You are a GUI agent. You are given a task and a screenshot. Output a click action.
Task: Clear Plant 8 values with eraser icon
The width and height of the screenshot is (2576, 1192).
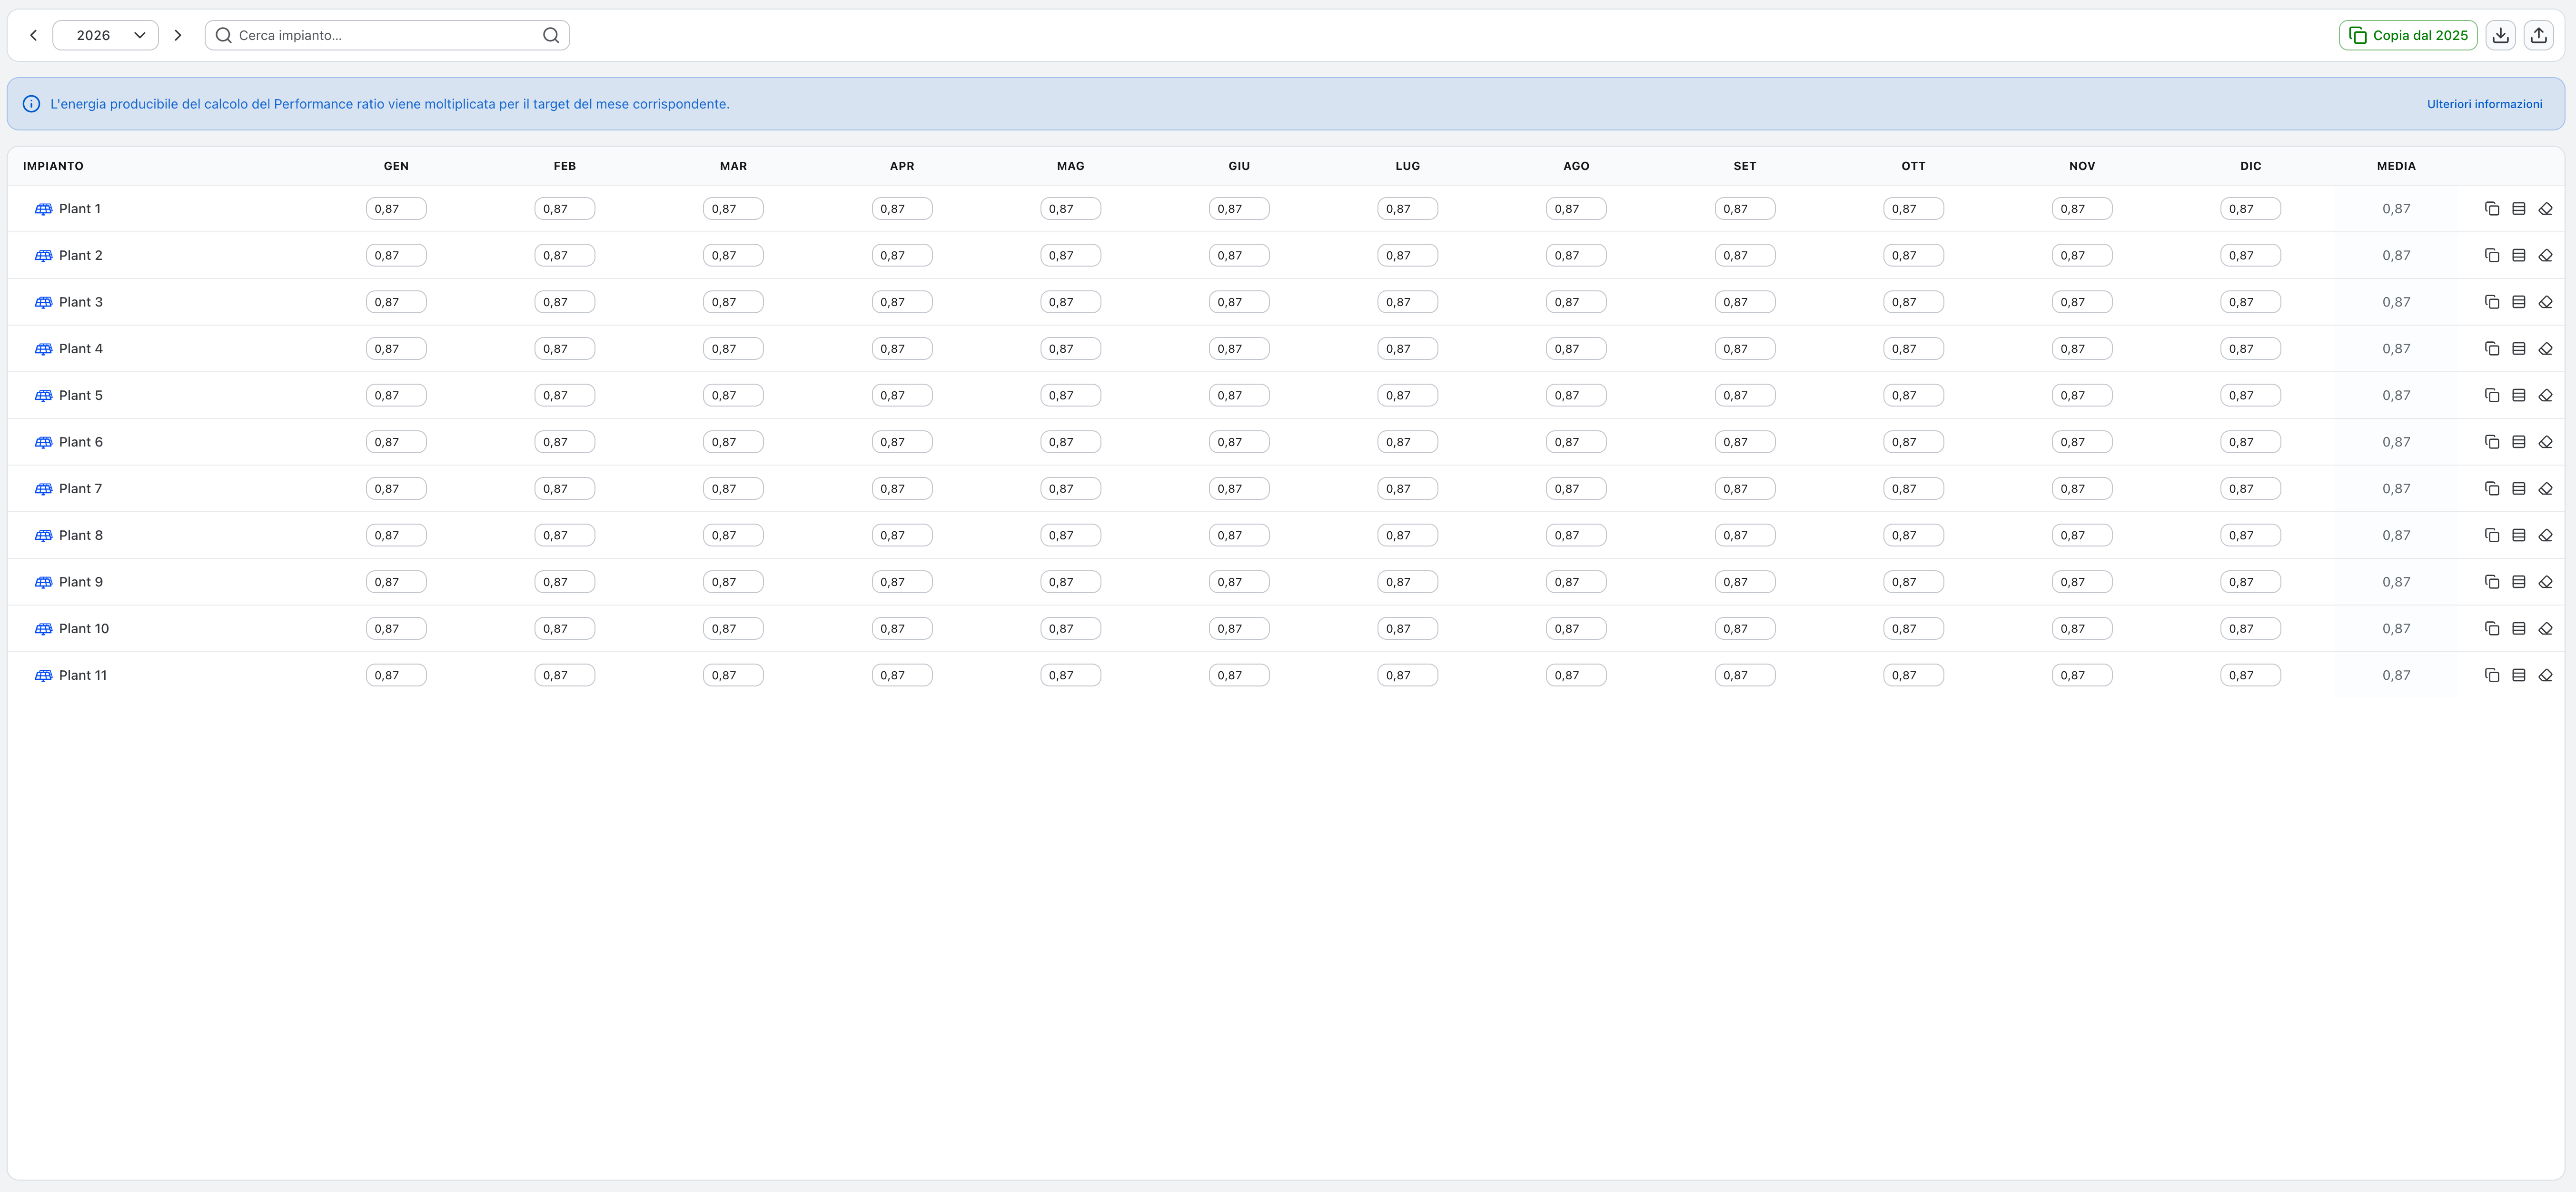[2545, 535]
